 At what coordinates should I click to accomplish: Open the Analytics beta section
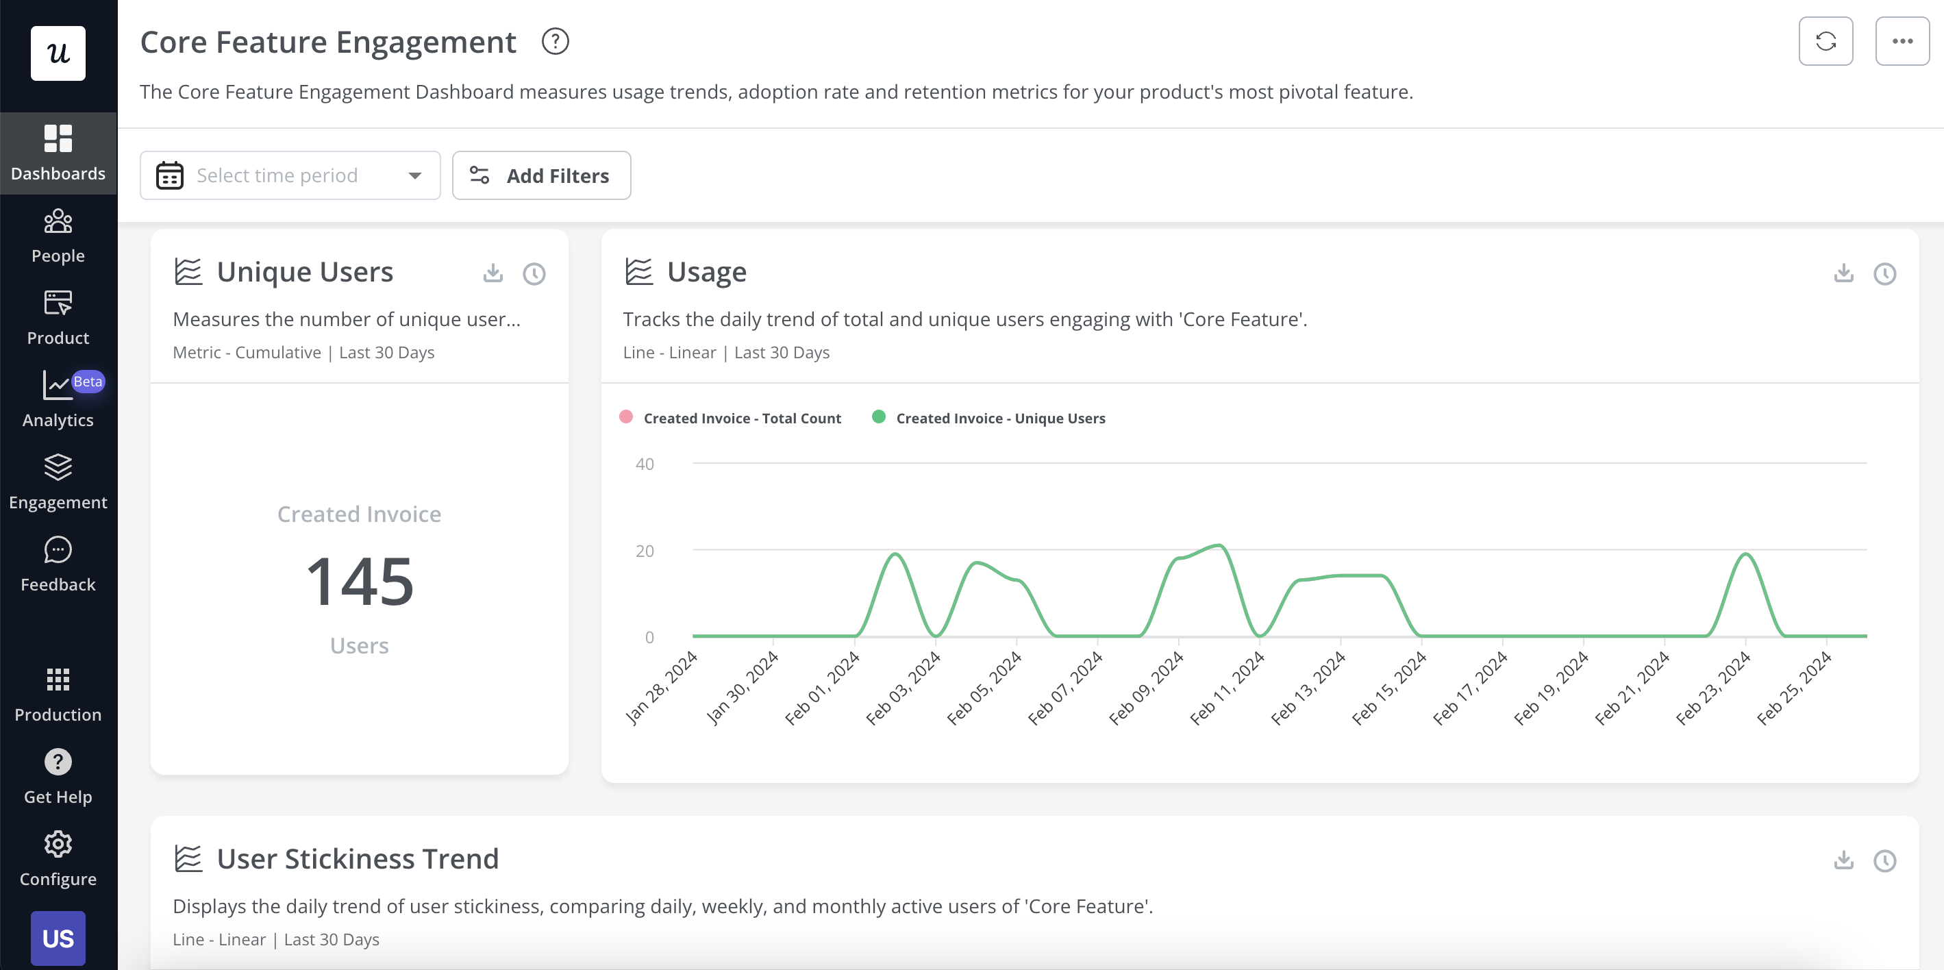pyautogui.click(x=58, y=399)
